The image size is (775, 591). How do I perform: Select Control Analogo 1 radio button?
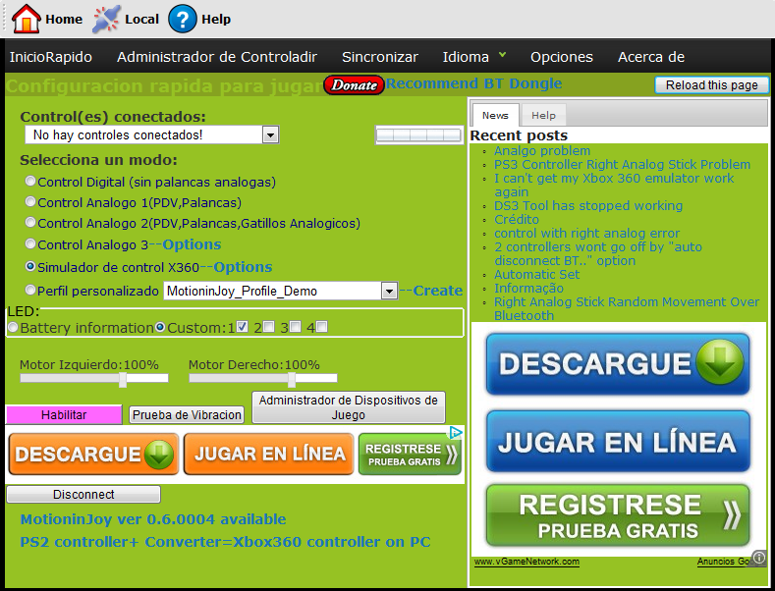pyautogui.click(x=30, y=201)
